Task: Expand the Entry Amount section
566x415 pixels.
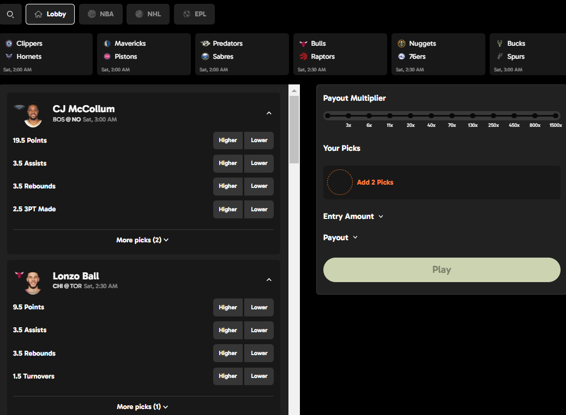Action: coord(353,216)
